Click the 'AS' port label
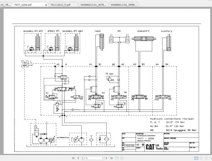 click(x=58, y=64)
